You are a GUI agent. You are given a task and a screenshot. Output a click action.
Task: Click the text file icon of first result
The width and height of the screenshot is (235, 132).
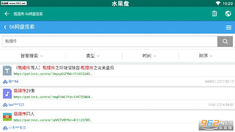(x=7, y=70)
